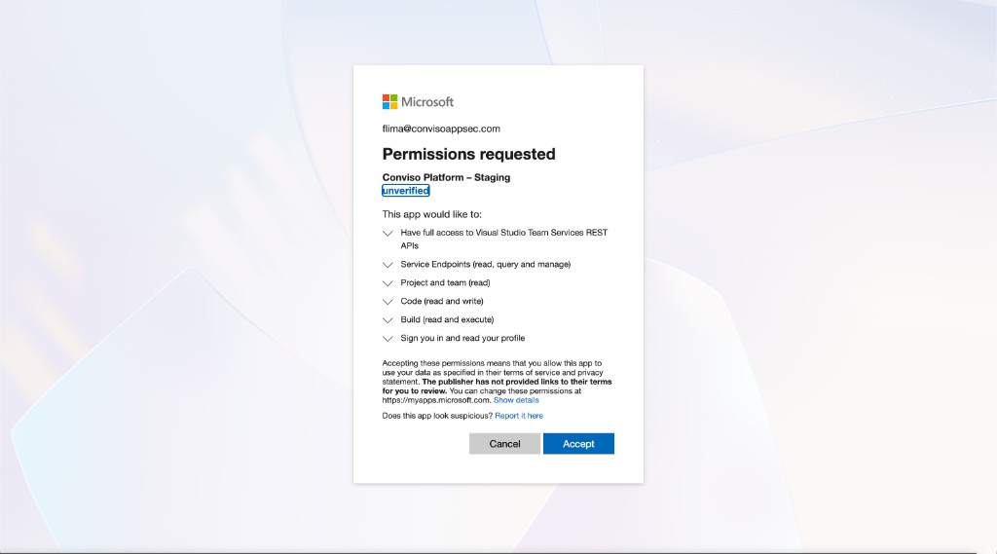Screen dimensions: 997x554
Task: Expand the Build (read and execute) permission
Action: pyautogui.click(x=388, y=320)
